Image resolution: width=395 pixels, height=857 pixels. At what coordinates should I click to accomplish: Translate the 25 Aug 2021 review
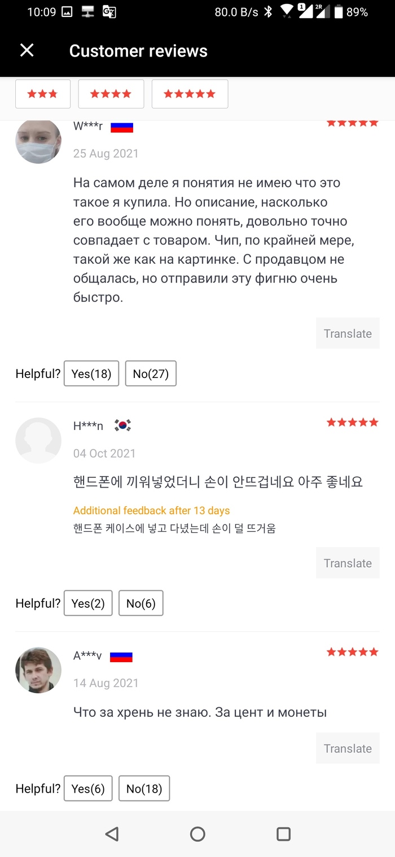348,333
